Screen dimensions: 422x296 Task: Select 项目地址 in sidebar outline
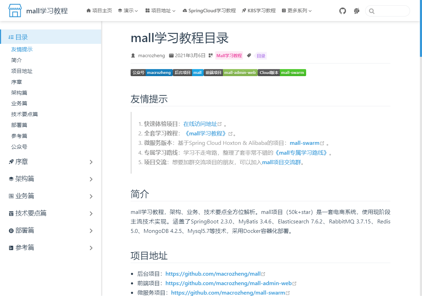tap(22, 71)
